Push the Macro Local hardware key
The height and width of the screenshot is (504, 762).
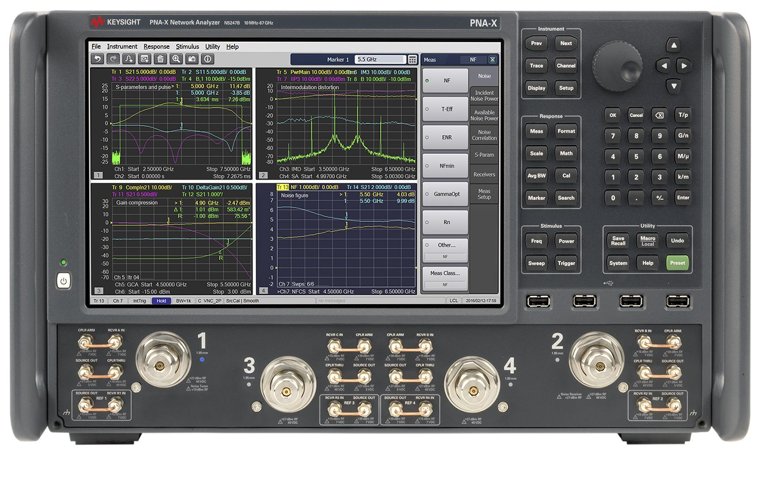coord(648,241)
